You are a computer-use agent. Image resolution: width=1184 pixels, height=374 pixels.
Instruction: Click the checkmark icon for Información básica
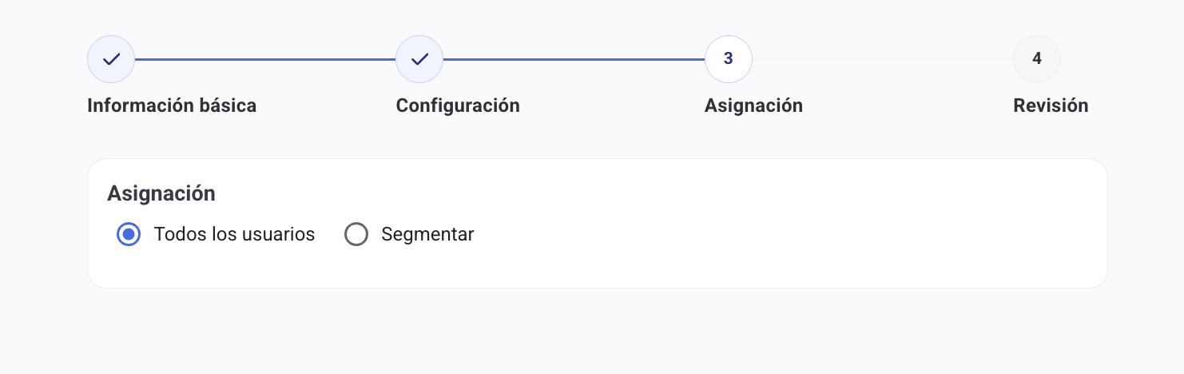[x=111, y=59]
